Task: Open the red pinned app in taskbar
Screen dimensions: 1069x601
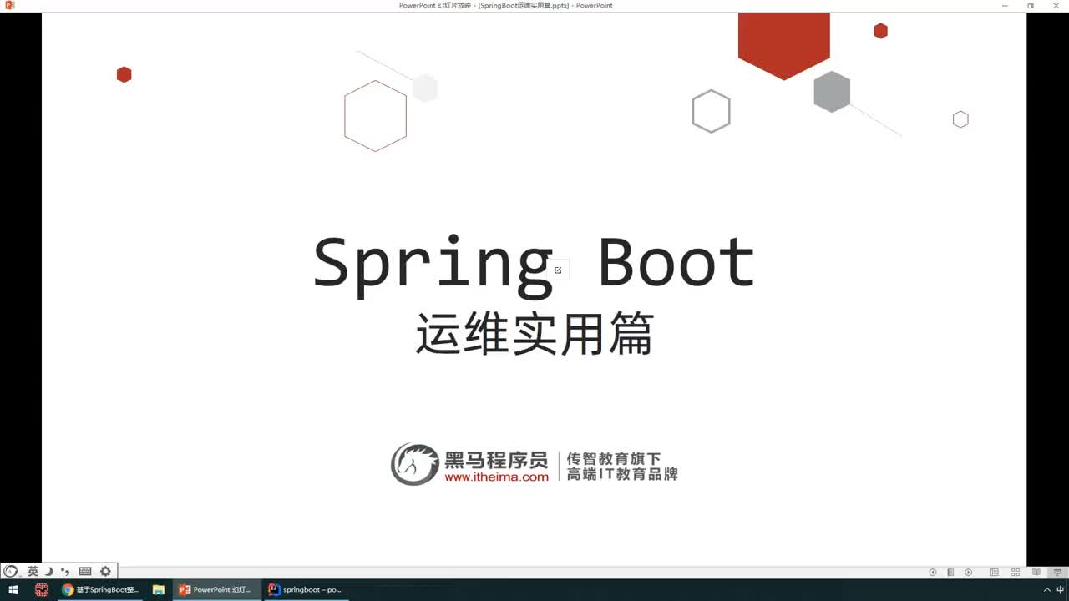Action: pos(42,589)
